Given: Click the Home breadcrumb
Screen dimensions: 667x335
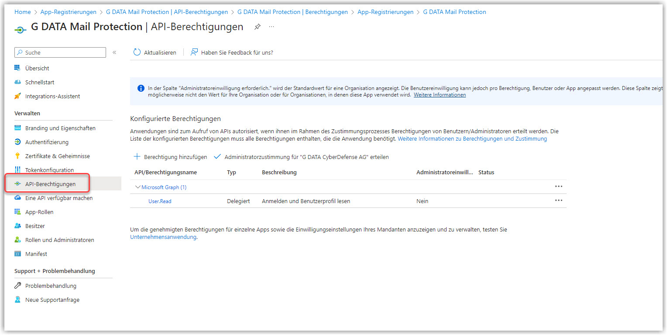Looking at the screenshot, I should pyautogui.click(x=23, y=12).
